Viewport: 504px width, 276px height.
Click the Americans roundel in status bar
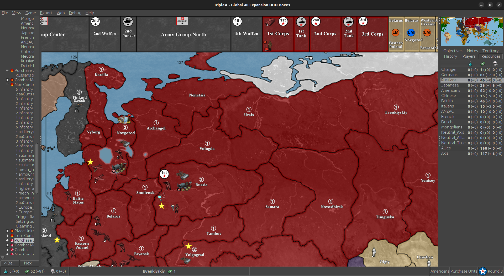(x=482, y=271)
